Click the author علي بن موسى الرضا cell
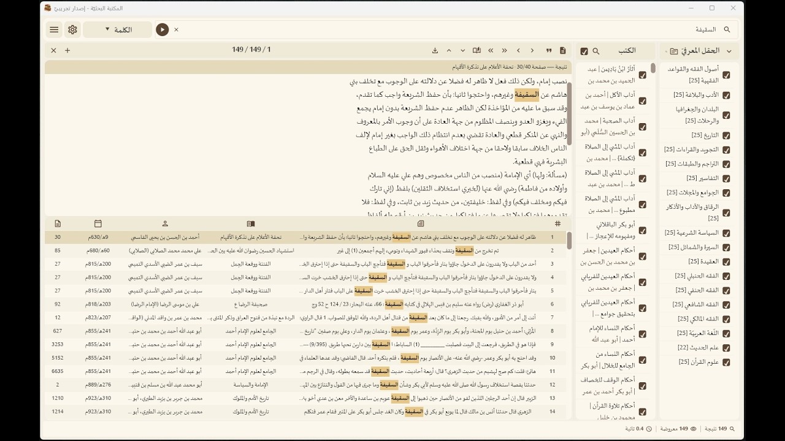Viewport: 785px width, 441px height. pos(165,304)
